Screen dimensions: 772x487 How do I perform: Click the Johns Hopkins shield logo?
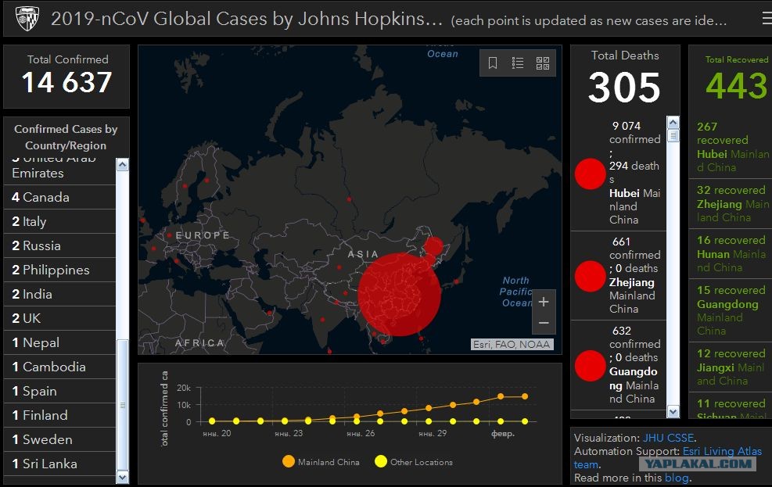point(27,19)
